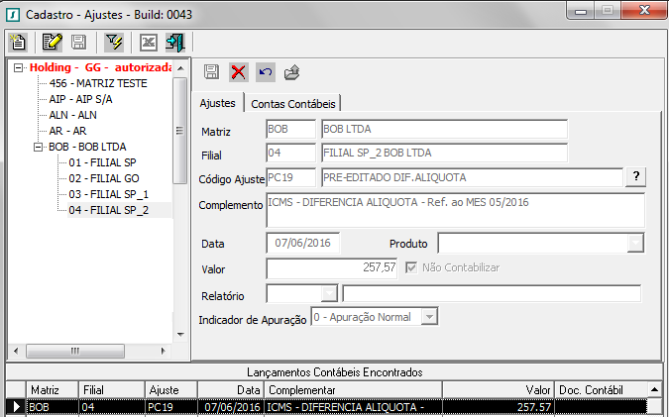Click the Valor input field
Viewport: 669px width, 417px height.
pos(333,268)
